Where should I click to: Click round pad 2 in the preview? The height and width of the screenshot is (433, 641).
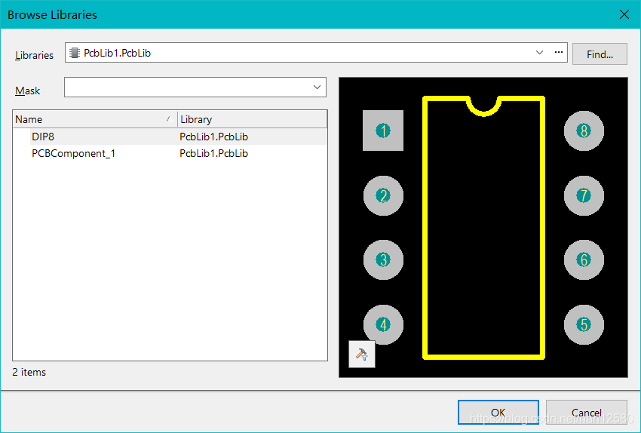pyautogui.click(x=383, y=195)
